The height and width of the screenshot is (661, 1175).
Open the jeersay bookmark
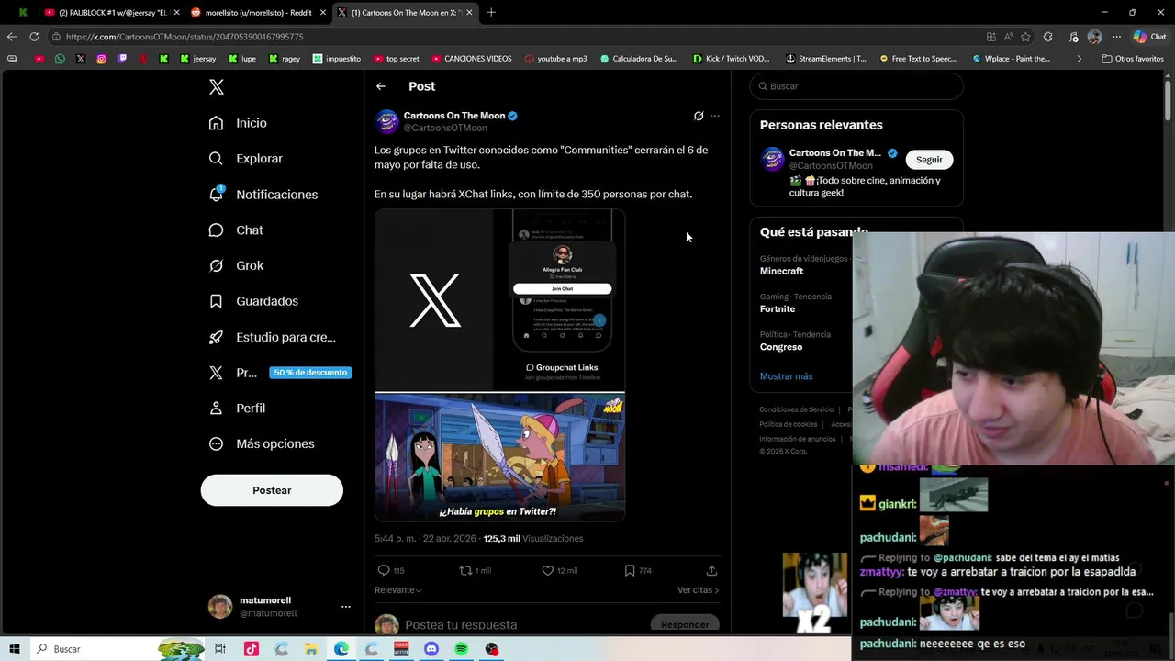[x=198, y=59]
